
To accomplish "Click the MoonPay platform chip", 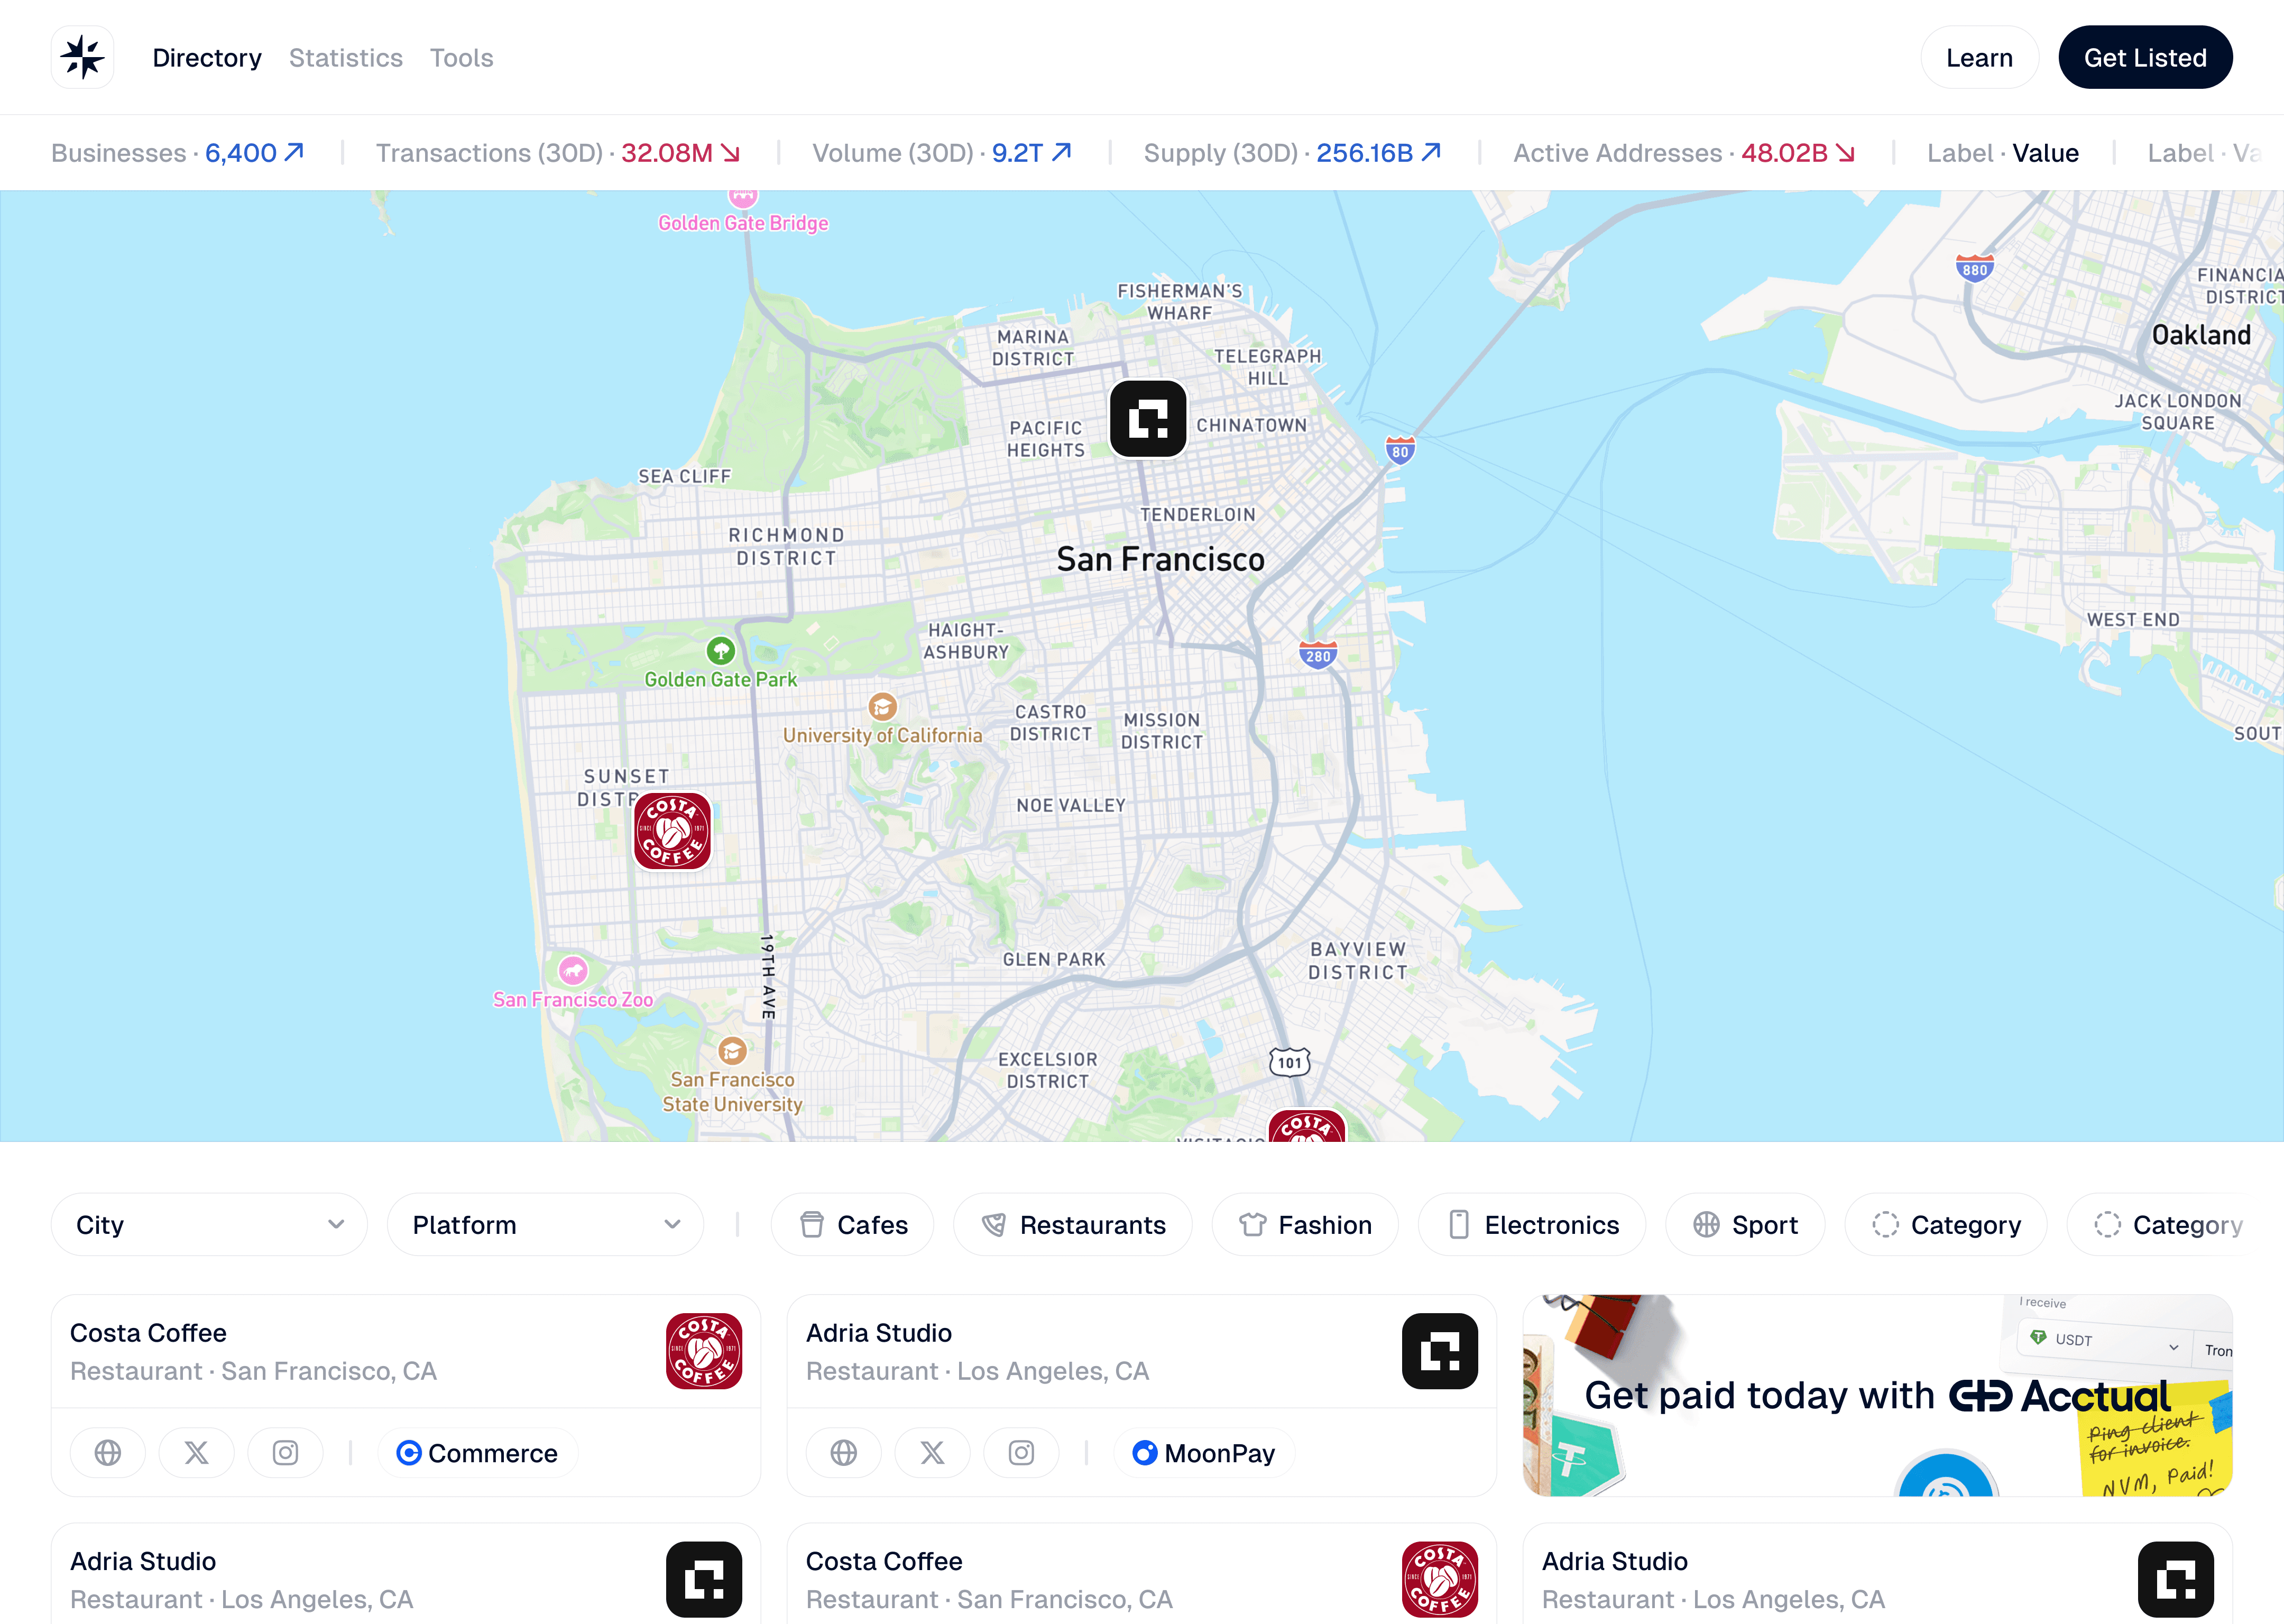I will point(1204,1452).
